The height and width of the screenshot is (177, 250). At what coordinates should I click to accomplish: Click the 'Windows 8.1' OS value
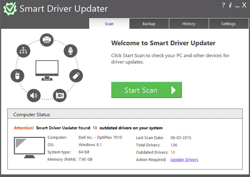click(90, 145)
